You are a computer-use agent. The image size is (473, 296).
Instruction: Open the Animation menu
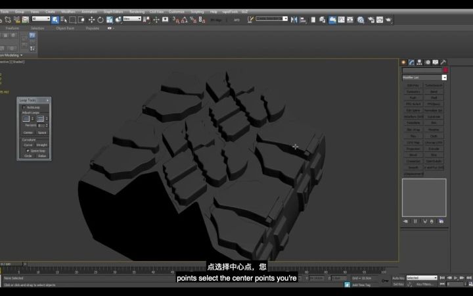89,12
